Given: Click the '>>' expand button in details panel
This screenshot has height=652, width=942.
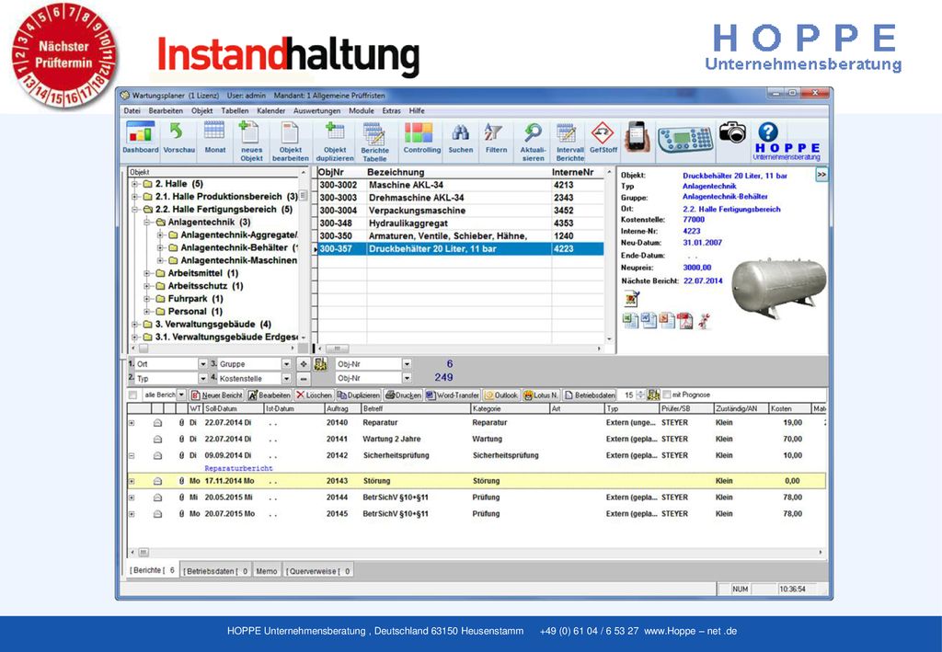Looking at the screenshot, I should pyautogui.click(x=821, y=174).
